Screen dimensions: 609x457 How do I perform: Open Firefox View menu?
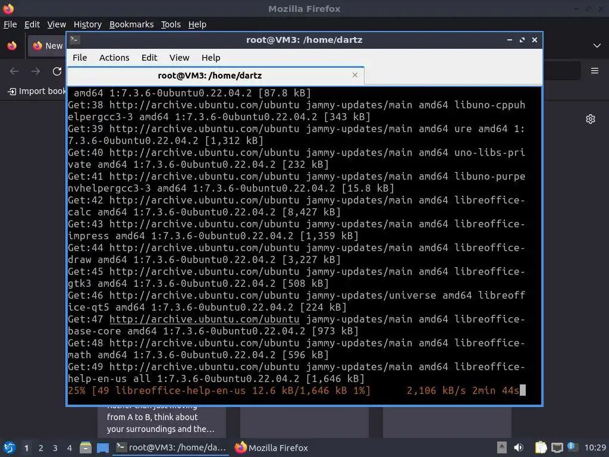coord(56,24)
